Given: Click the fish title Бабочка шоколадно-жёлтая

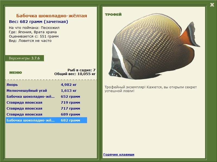Looking at the screenshot, I should click(52, 16).
